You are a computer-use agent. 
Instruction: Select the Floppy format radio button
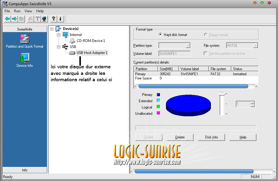pyautogui.click(x=206, y=35)
